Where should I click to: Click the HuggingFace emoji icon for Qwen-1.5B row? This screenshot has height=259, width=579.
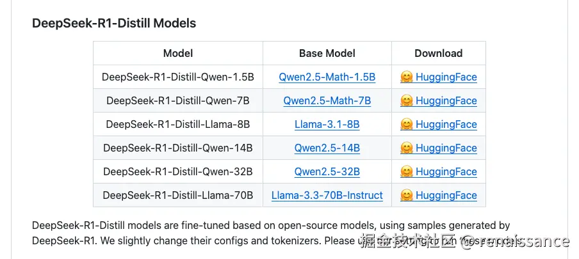click(x=406, y=77)
